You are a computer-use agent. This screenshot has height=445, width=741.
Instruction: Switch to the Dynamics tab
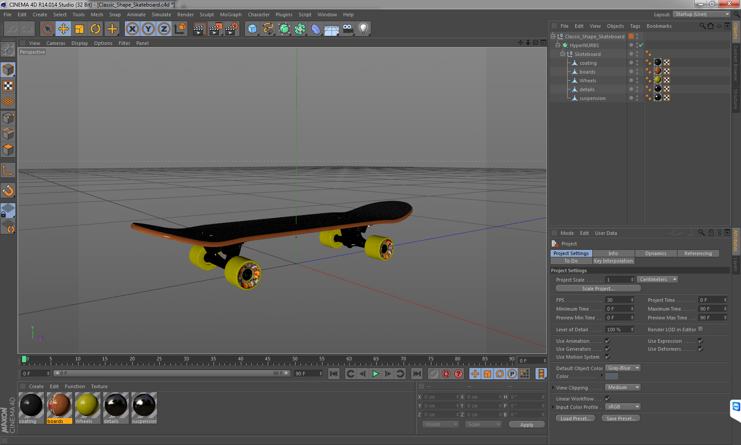656,253
